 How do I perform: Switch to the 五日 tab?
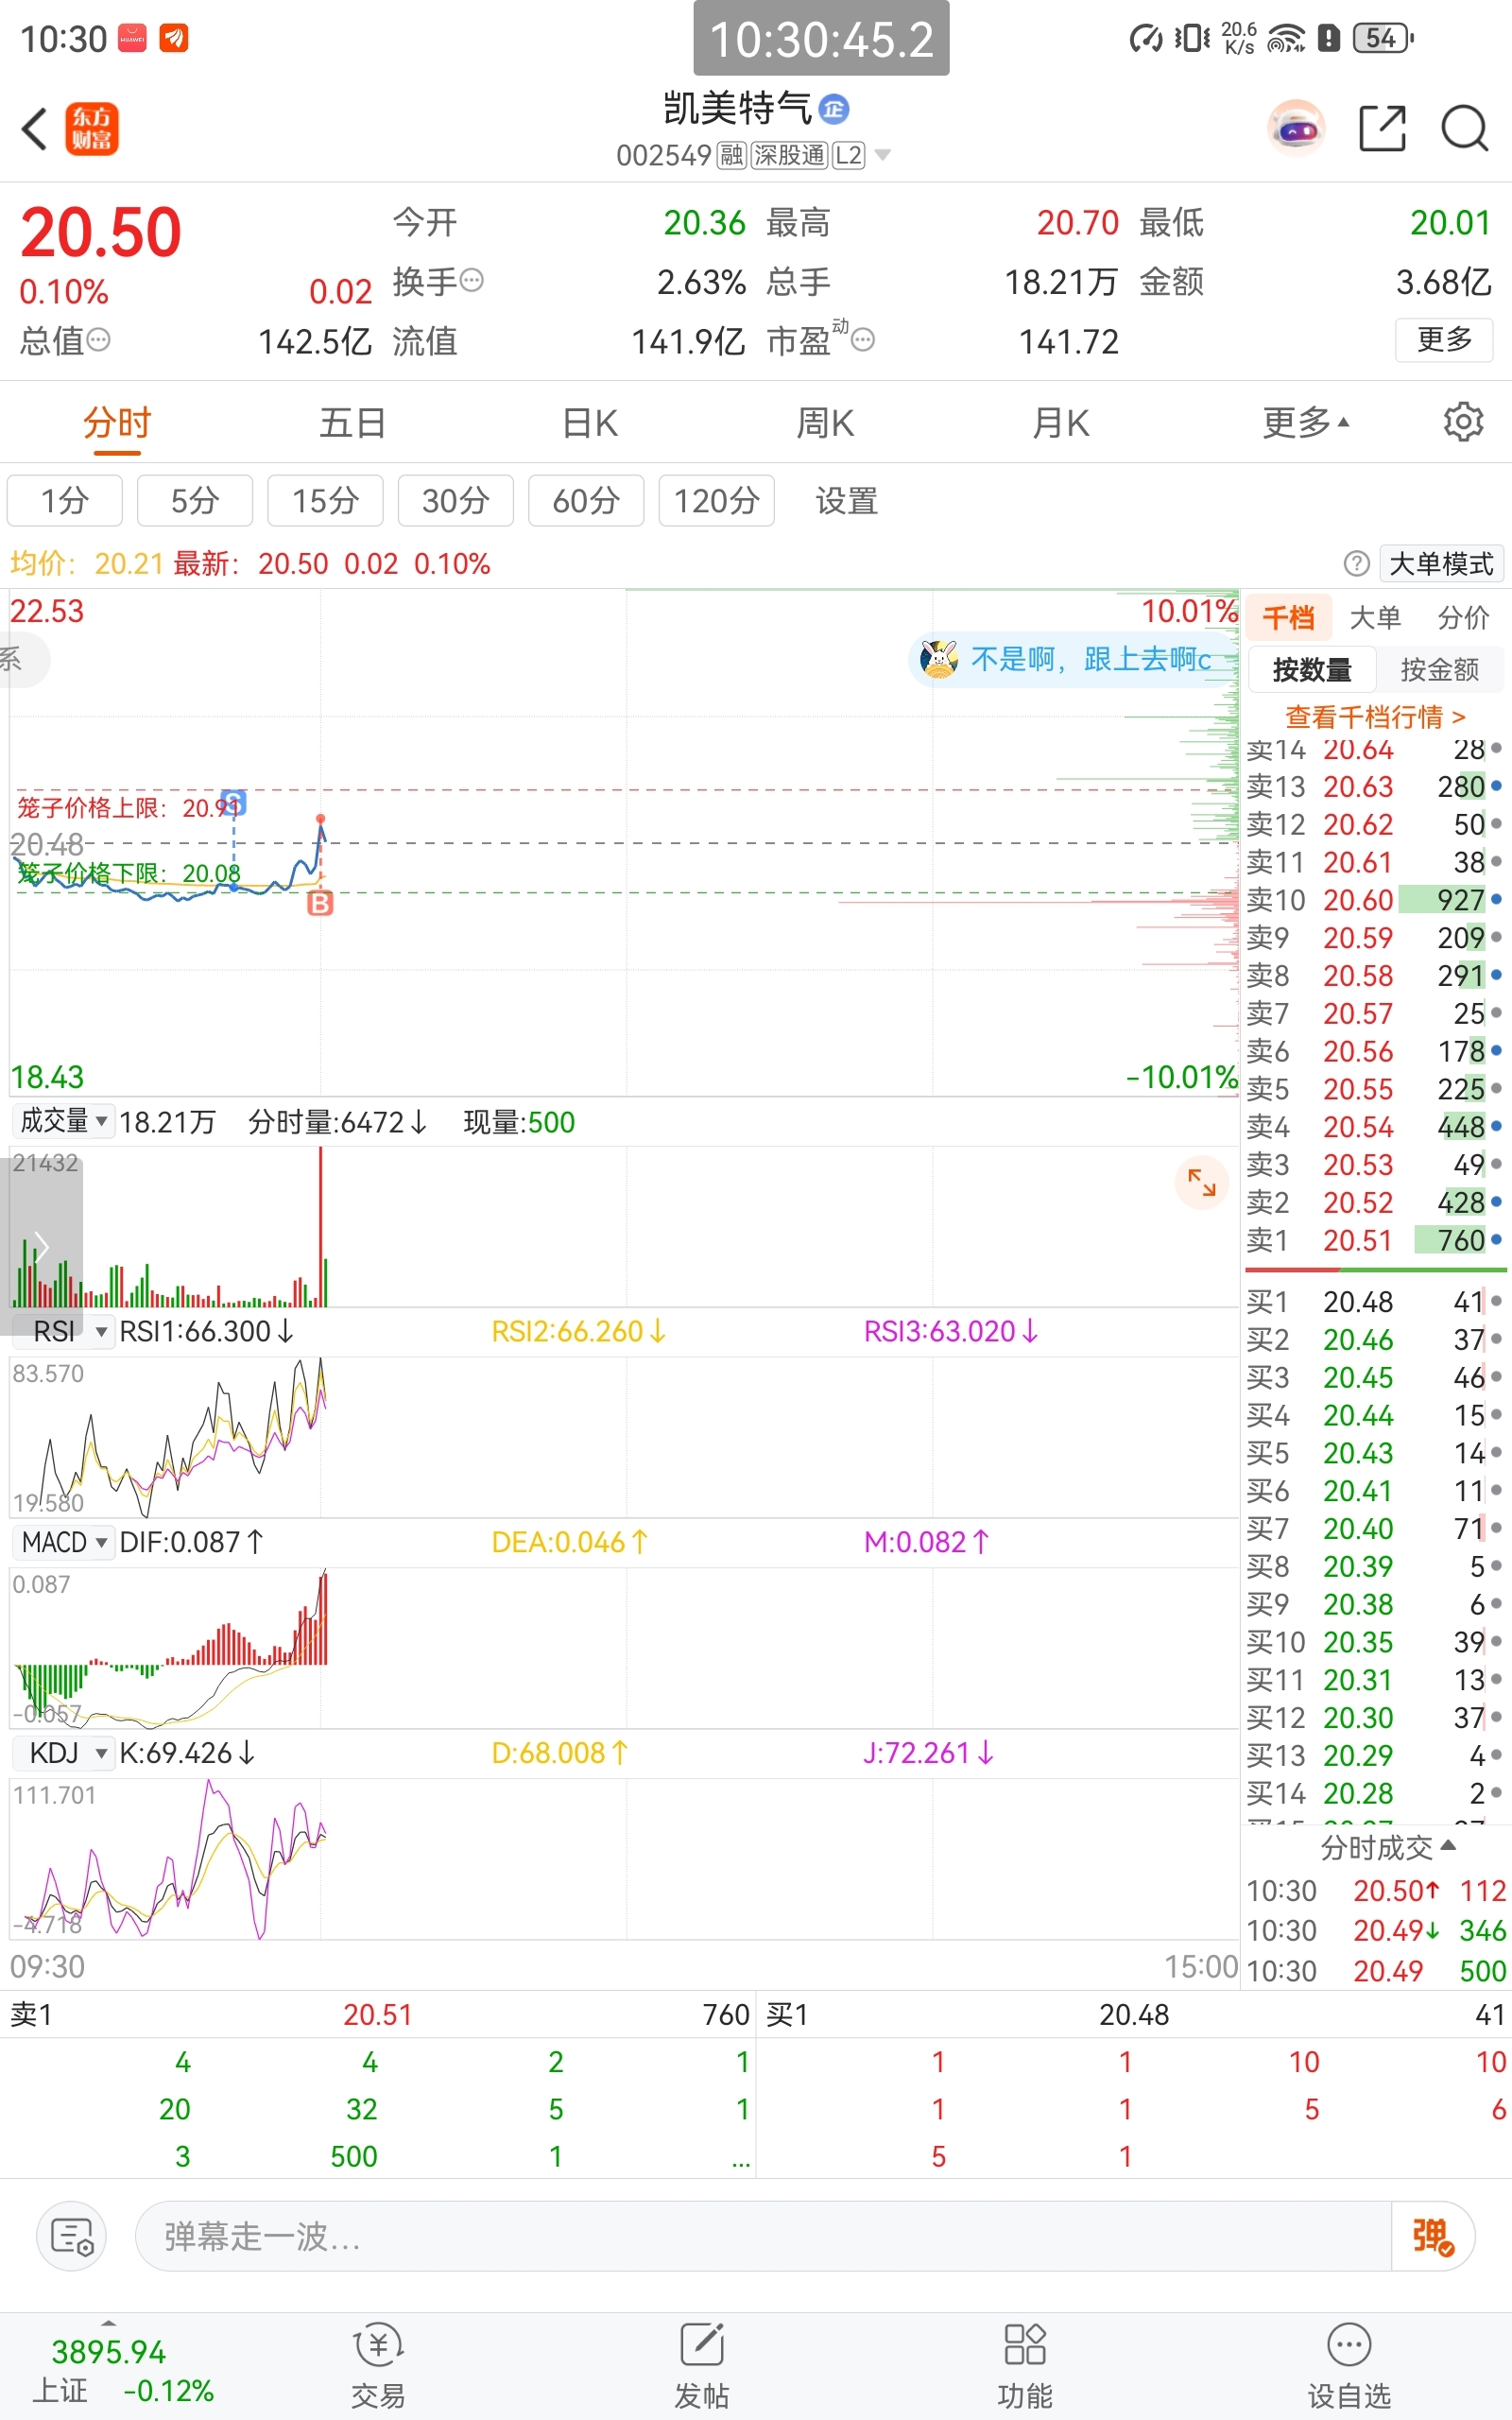pos(352,422)
